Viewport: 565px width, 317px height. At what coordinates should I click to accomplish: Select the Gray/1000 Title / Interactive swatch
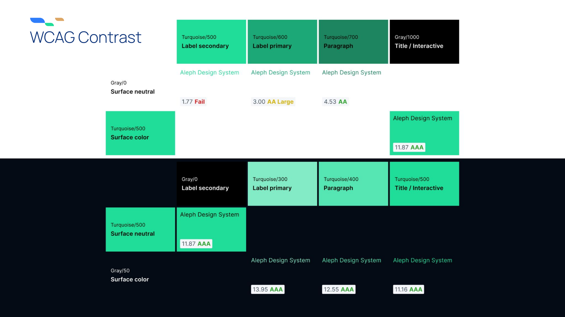pos(424,42)
